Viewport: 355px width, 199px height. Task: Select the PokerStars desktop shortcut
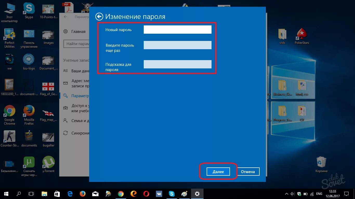(x=302, y=37)
